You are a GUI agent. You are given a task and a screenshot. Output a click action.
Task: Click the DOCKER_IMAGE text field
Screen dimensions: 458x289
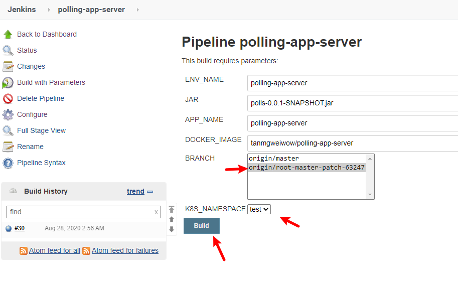pos(352,143)
